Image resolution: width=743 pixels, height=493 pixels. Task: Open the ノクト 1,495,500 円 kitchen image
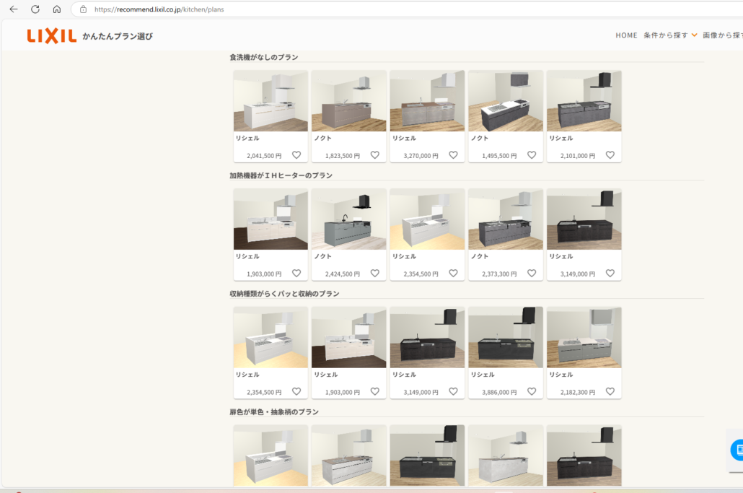tap(506, 101)
